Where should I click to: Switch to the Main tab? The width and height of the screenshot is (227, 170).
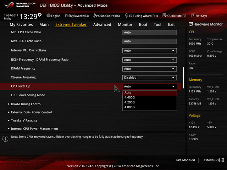tap(44, 24)
